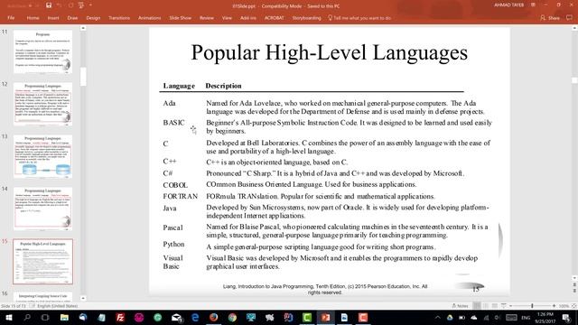Click Fit slide to current window icon
The height and width of the screenshot is (325, 578).
573,306
